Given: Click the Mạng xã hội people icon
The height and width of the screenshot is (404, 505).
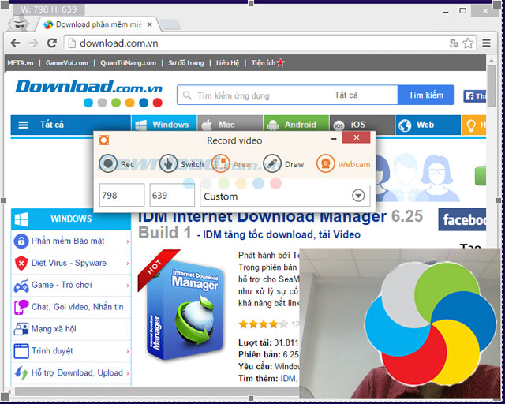Looking at the screenshot, I should [x=21, y=329].
